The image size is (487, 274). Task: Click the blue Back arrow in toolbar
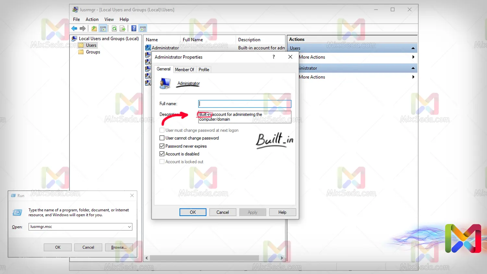tap(74, 29)
